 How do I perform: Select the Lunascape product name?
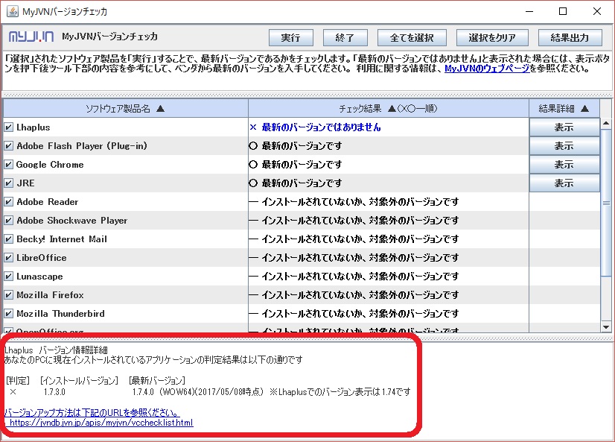pos(39,277)
